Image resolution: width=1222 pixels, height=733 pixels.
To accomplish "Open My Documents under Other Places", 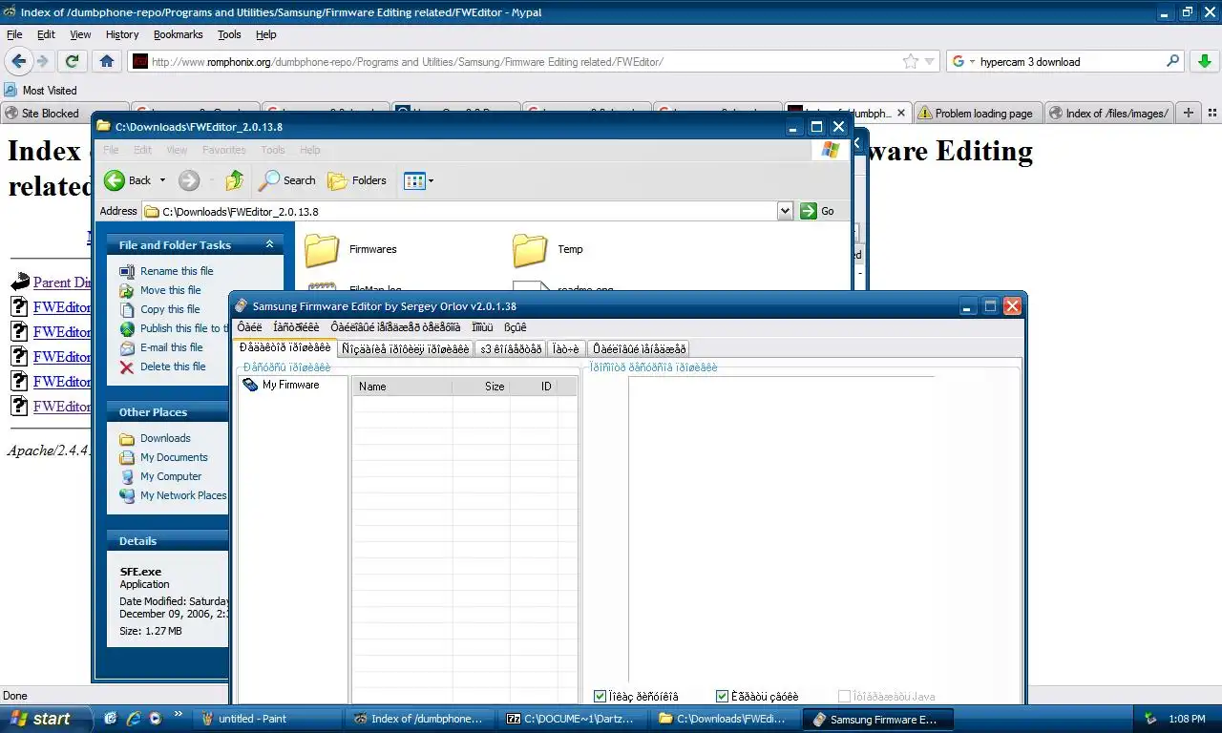I will click(x=174, y=457).
